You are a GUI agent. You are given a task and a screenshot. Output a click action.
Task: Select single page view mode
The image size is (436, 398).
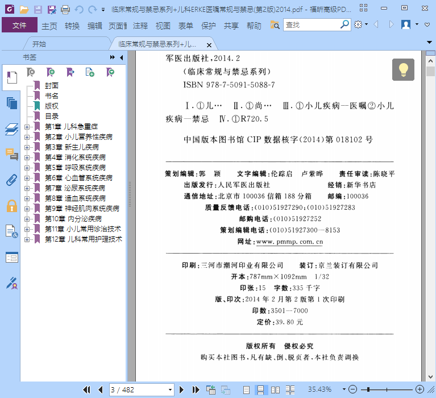coord(246,390)
